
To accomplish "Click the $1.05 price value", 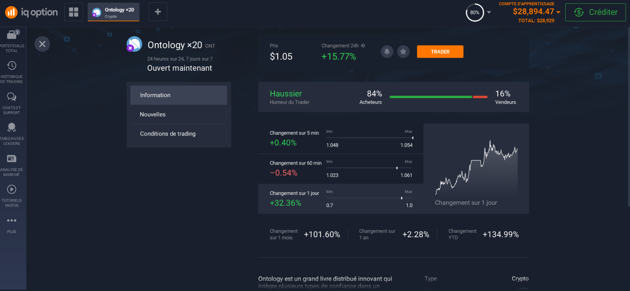I will pos(281,57).
